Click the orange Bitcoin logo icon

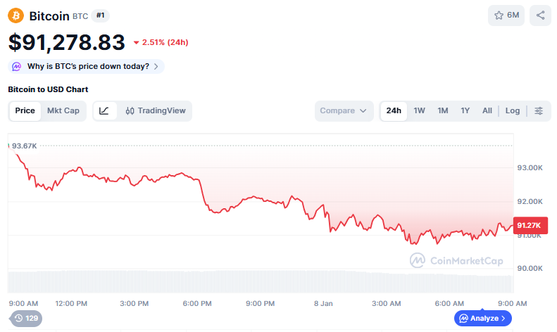tap(15, 15)
